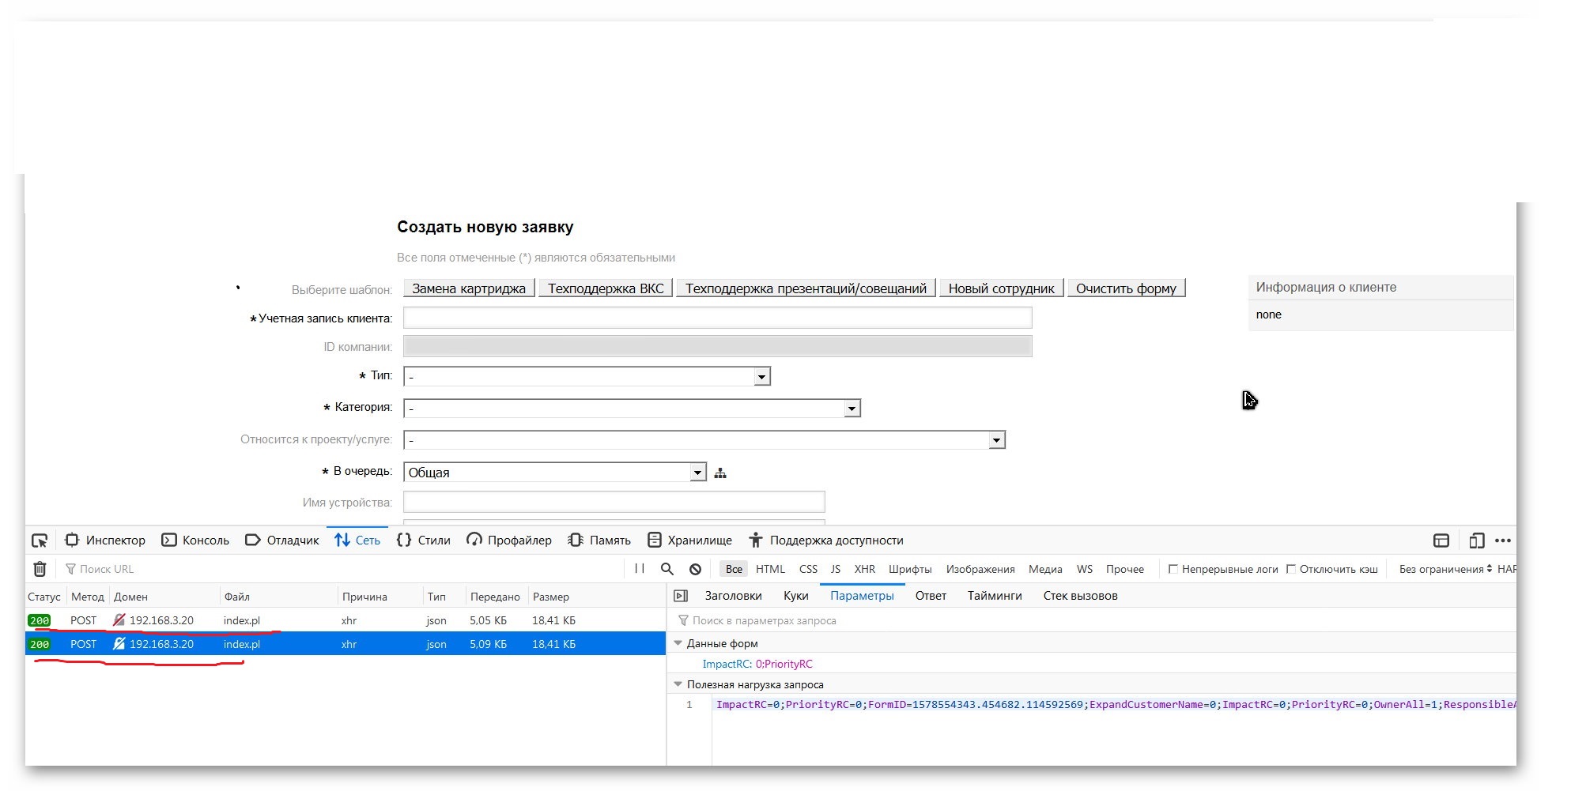Pause network recording
The image size is (1571, 791).
(640, 569)
